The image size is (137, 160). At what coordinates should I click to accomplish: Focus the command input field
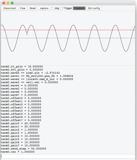[68, 156]
